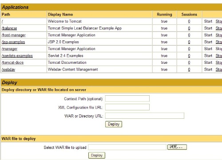The width and height of the screenshot is (222, 160).
Task: Click the sessions count for /webdav row
Action: click(189, 70)
